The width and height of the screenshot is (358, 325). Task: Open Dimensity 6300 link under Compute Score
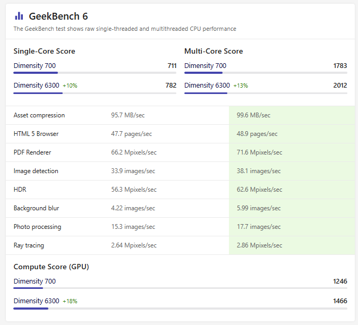point(37,301)
